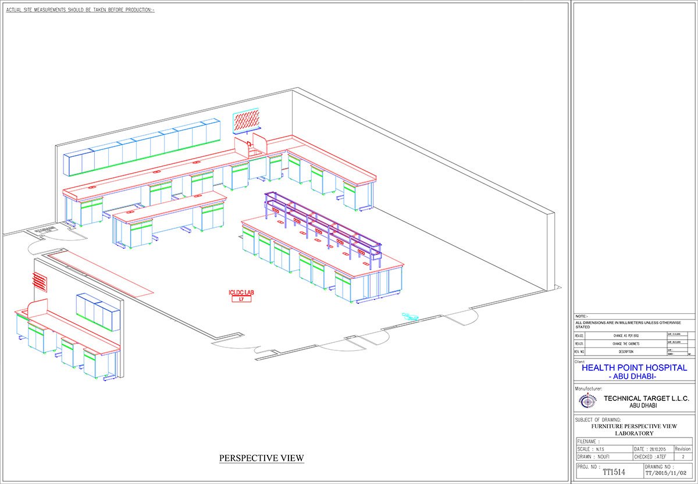The image size is (698, 484).
Task: Click the L7 room tag box
Action: click(x=241, y=299)
